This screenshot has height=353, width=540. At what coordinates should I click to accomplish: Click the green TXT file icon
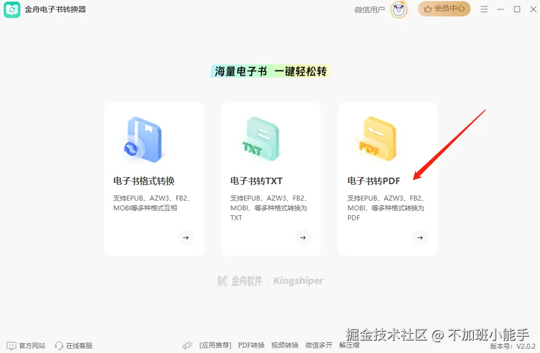261,139
